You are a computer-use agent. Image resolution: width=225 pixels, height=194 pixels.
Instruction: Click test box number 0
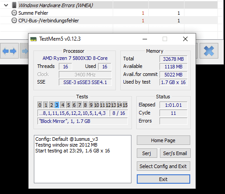(x=40, y=105)
